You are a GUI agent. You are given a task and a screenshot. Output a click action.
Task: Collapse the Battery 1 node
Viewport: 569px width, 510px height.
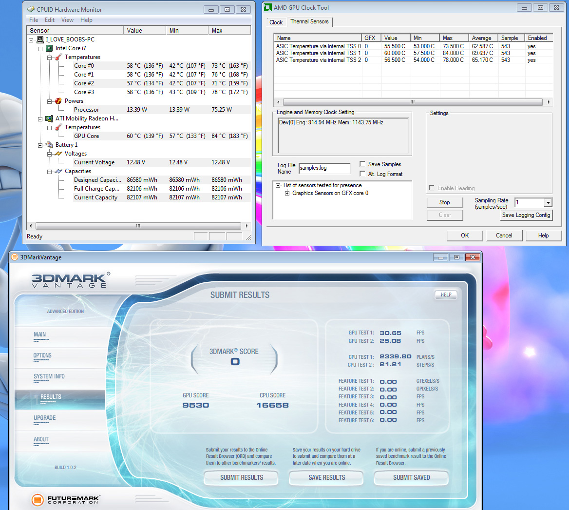[x=40, y=145]
